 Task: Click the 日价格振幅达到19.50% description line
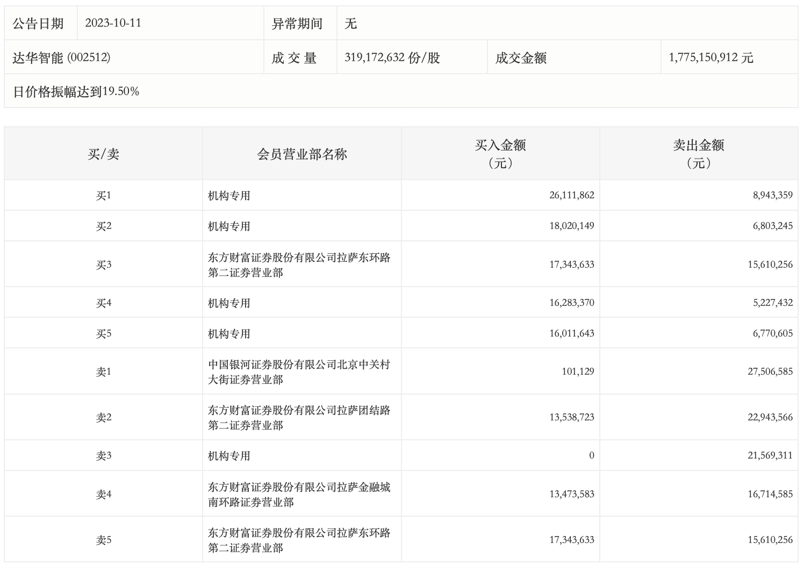(76, 91)
